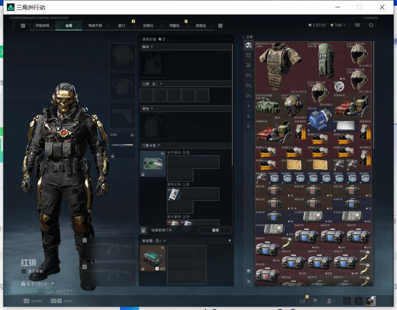This screenshot has height=310, width=397.
Task: Select the empty backpack slot
Action: pyautogui.click(x=153, y=126)
